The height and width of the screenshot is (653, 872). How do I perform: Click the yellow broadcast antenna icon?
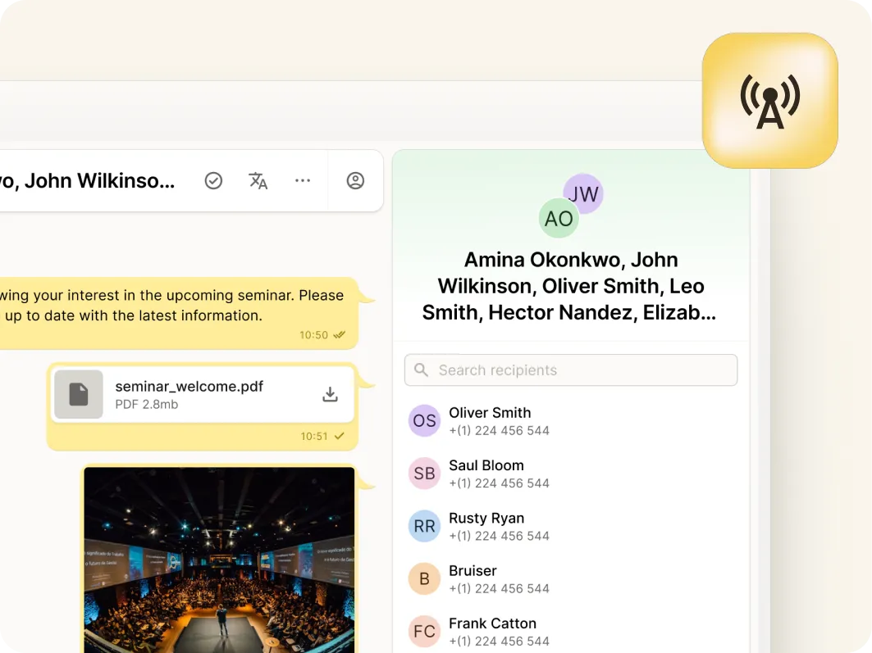pyautogui.click(x=770, y=101)
